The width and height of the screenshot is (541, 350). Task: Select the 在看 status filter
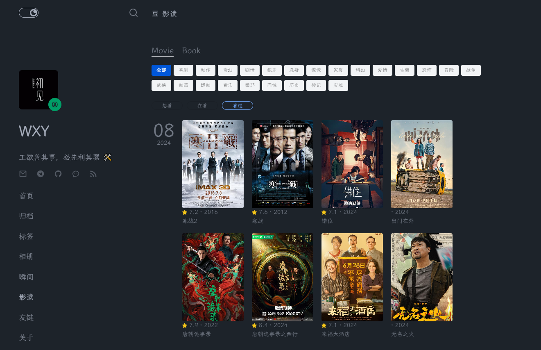(x=202, y=106)
